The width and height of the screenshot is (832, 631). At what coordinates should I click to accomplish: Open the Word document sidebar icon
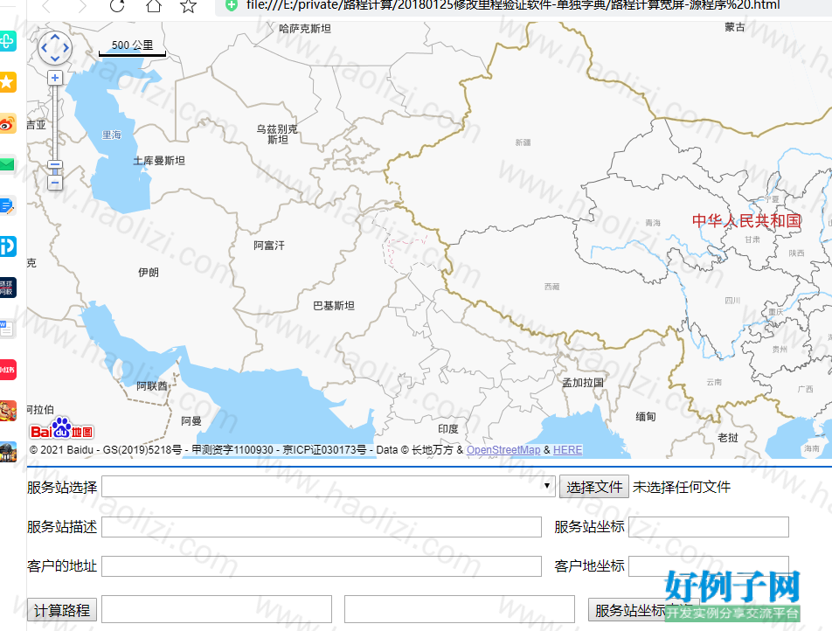tap(7, 329)
